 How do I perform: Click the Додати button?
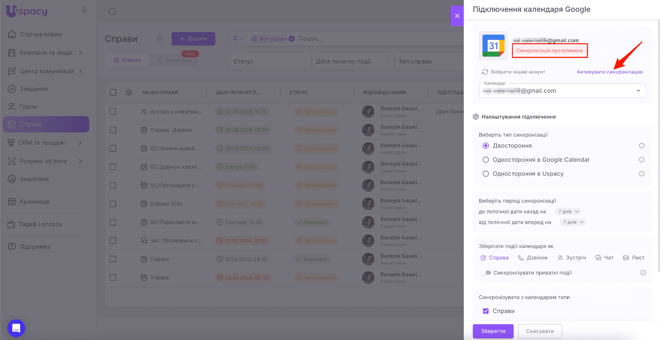(x=193, y=39)
